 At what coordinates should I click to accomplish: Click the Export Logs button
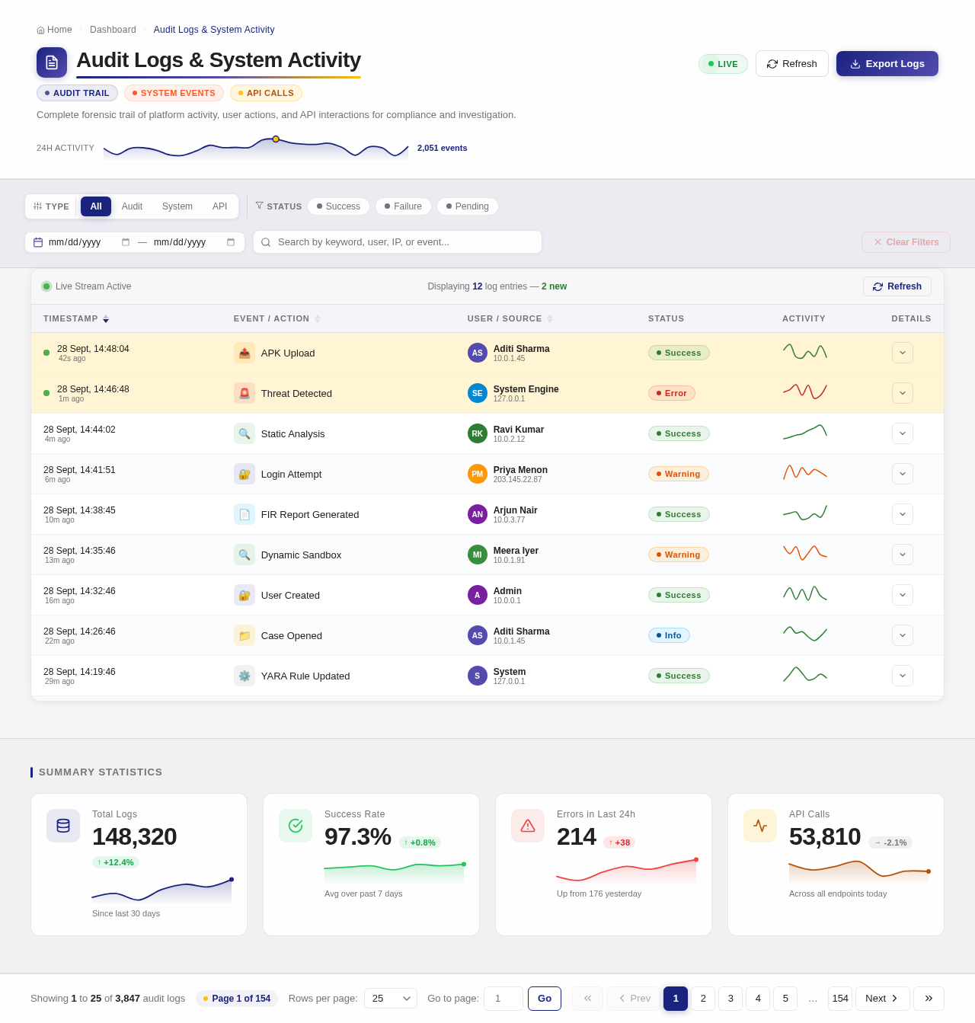point(887,63)
